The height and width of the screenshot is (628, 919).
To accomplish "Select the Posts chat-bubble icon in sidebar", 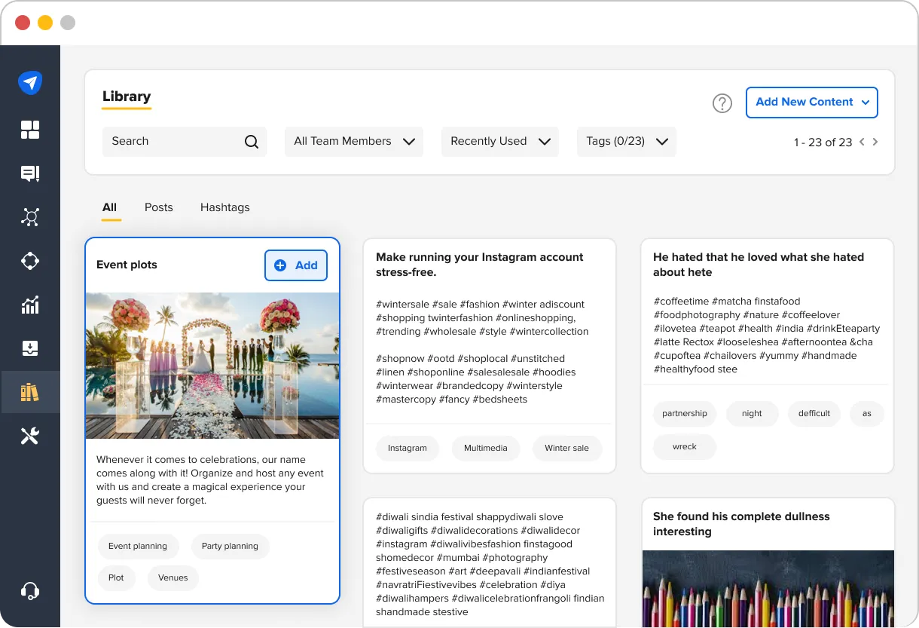I will point(30,173).
